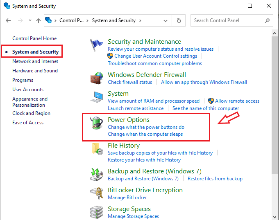Open Appearance and Personalization category
The image size is (279, 220).
(30, 102)
